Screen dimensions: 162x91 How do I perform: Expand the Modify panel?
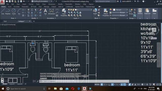click(34, 18)
